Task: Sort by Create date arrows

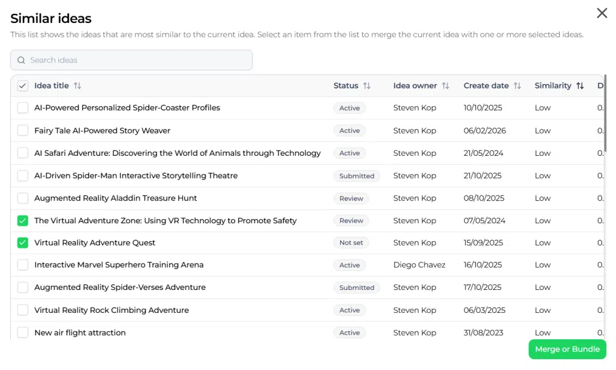Action: click(x=517, y=85)
